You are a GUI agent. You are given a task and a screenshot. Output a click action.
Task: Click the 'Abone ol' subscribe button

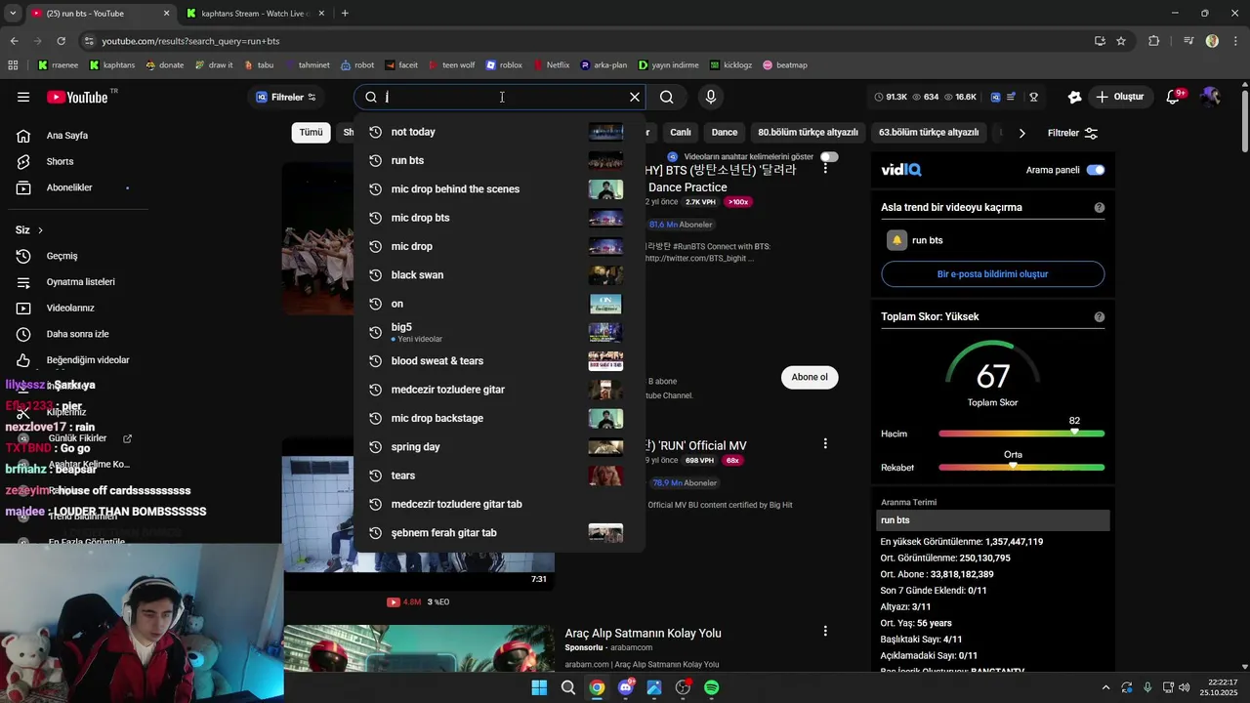[810, 377]
